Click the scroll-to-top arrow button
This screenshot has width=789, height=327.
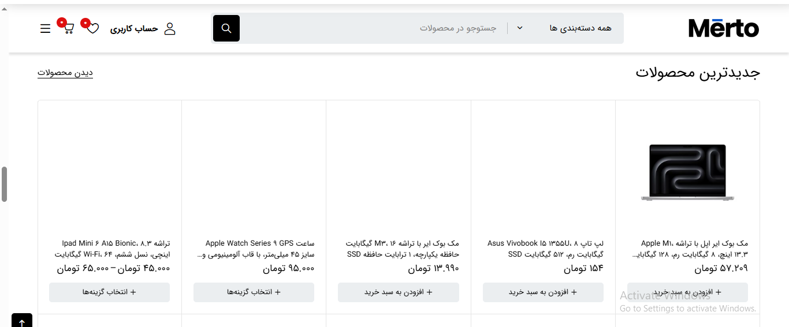(22, 321)
